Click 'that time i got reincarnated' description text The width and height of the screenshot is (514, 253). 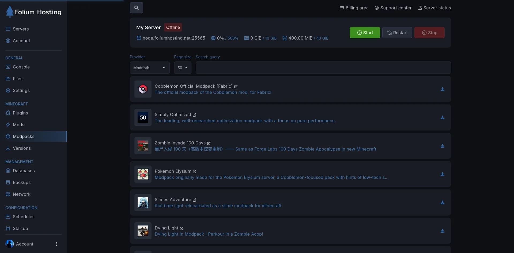click(218, 206)
